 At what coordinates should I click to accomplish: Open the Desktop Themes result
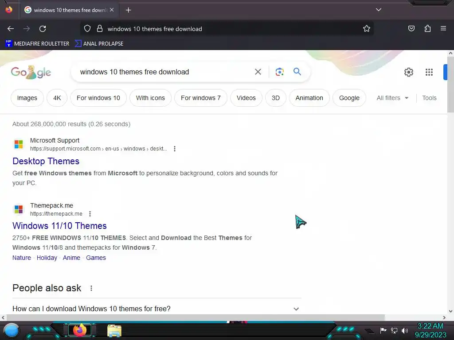coord(46,161)
